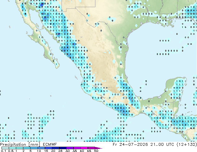Click the "(12+132)" forecast step text
Screen dimensions: 197x152
187,145
